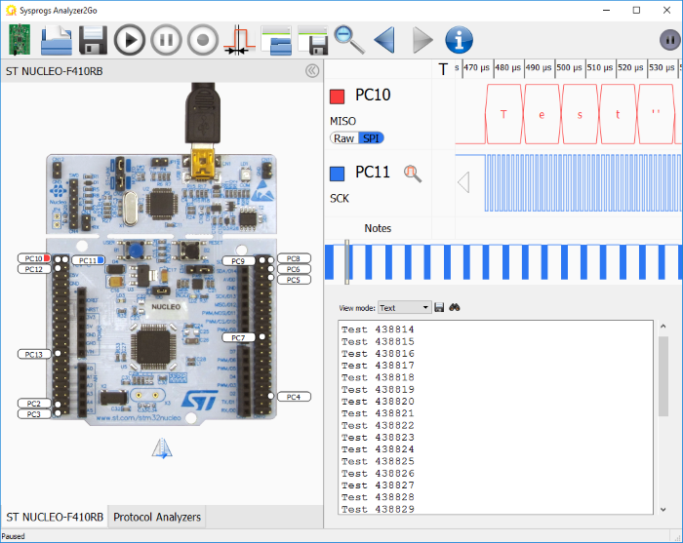This screenshot has height=543, width=683.
Task: Click the toolbar magnifier zoom icon
Action: coord(348,40)
